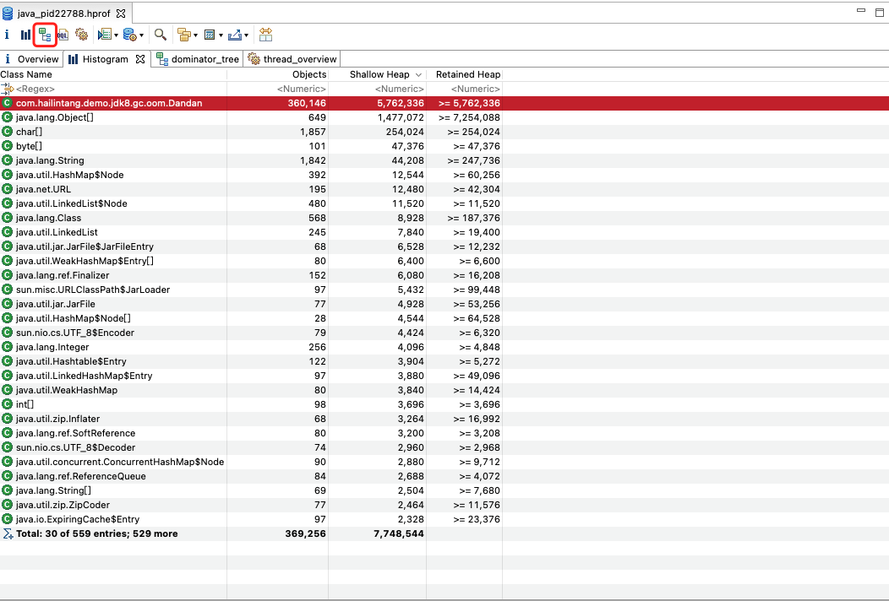Viewport: 889px width, 601px height.
Task: Create a histogram using the bar-chart toolbar icon
Action: 25,35
